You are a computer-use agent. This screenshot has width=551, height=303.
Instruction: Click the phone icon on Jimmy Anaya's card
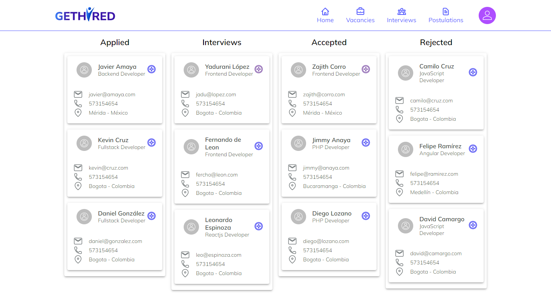[292, 177]
